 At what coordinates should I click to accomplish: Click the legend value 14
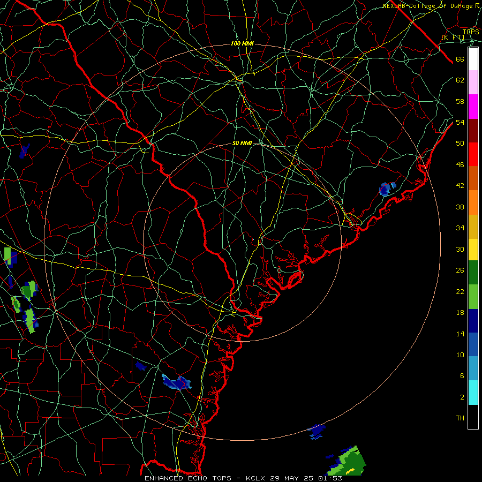coord(460,334)
